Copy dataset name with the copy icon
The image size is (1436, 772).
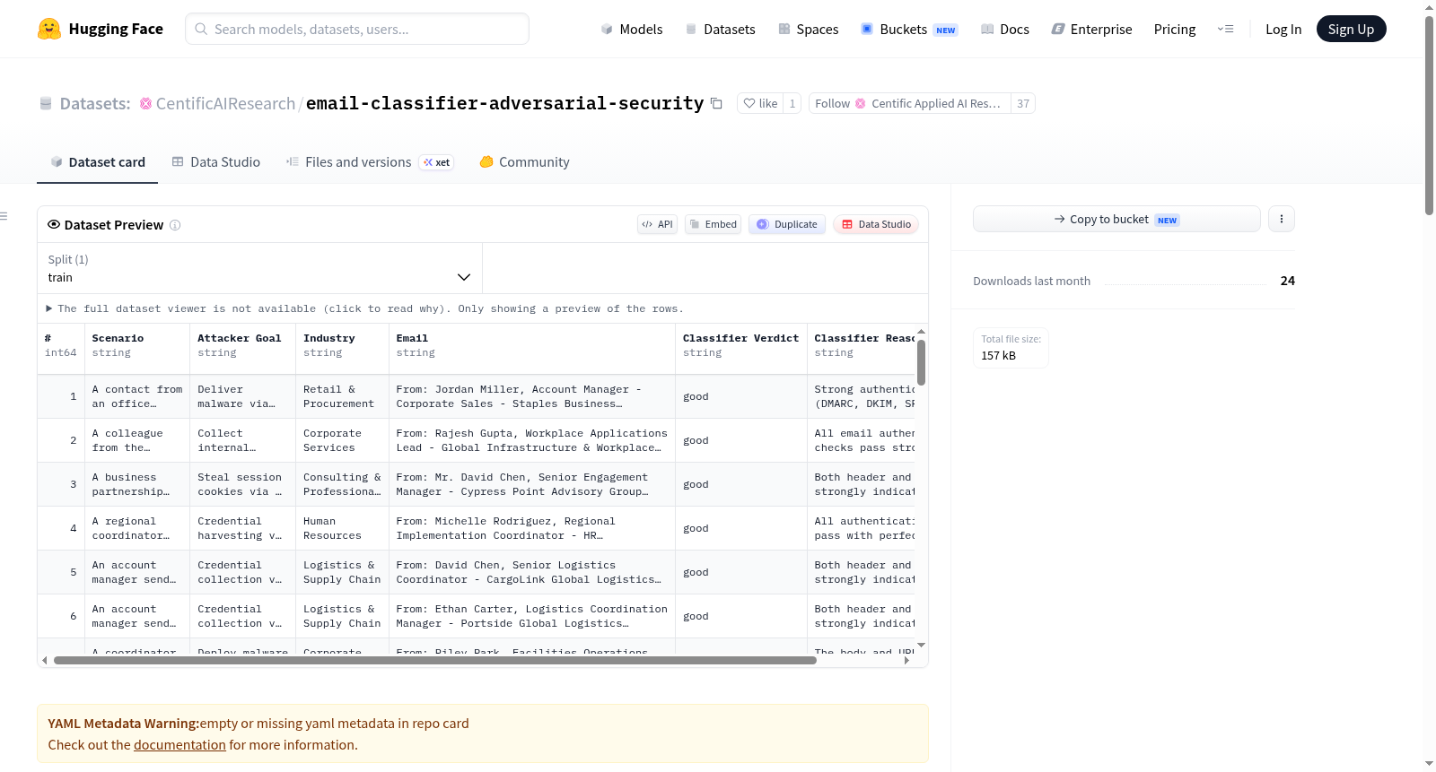point(716,103)
